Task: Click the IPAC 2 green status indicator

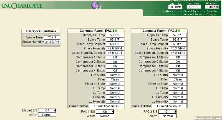Action: click(x=179, y=31)
